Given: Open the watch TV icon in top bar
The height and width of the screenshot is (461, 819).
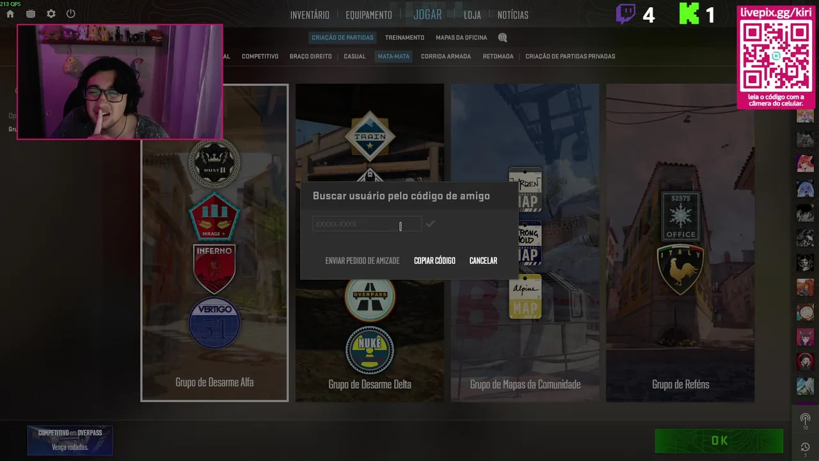Looking at the screenshot, I should pos(31,13).
